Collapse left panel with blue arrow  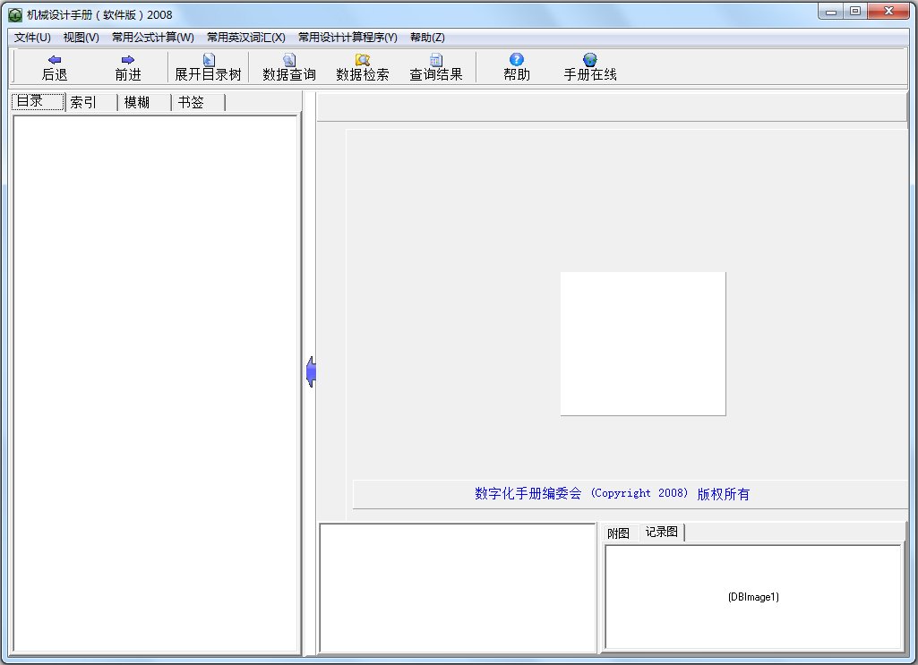click(x=311, y=372)
